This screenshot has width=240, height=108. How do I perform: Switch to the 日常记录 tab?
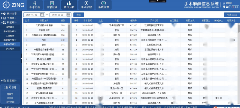tap(52, 5)
